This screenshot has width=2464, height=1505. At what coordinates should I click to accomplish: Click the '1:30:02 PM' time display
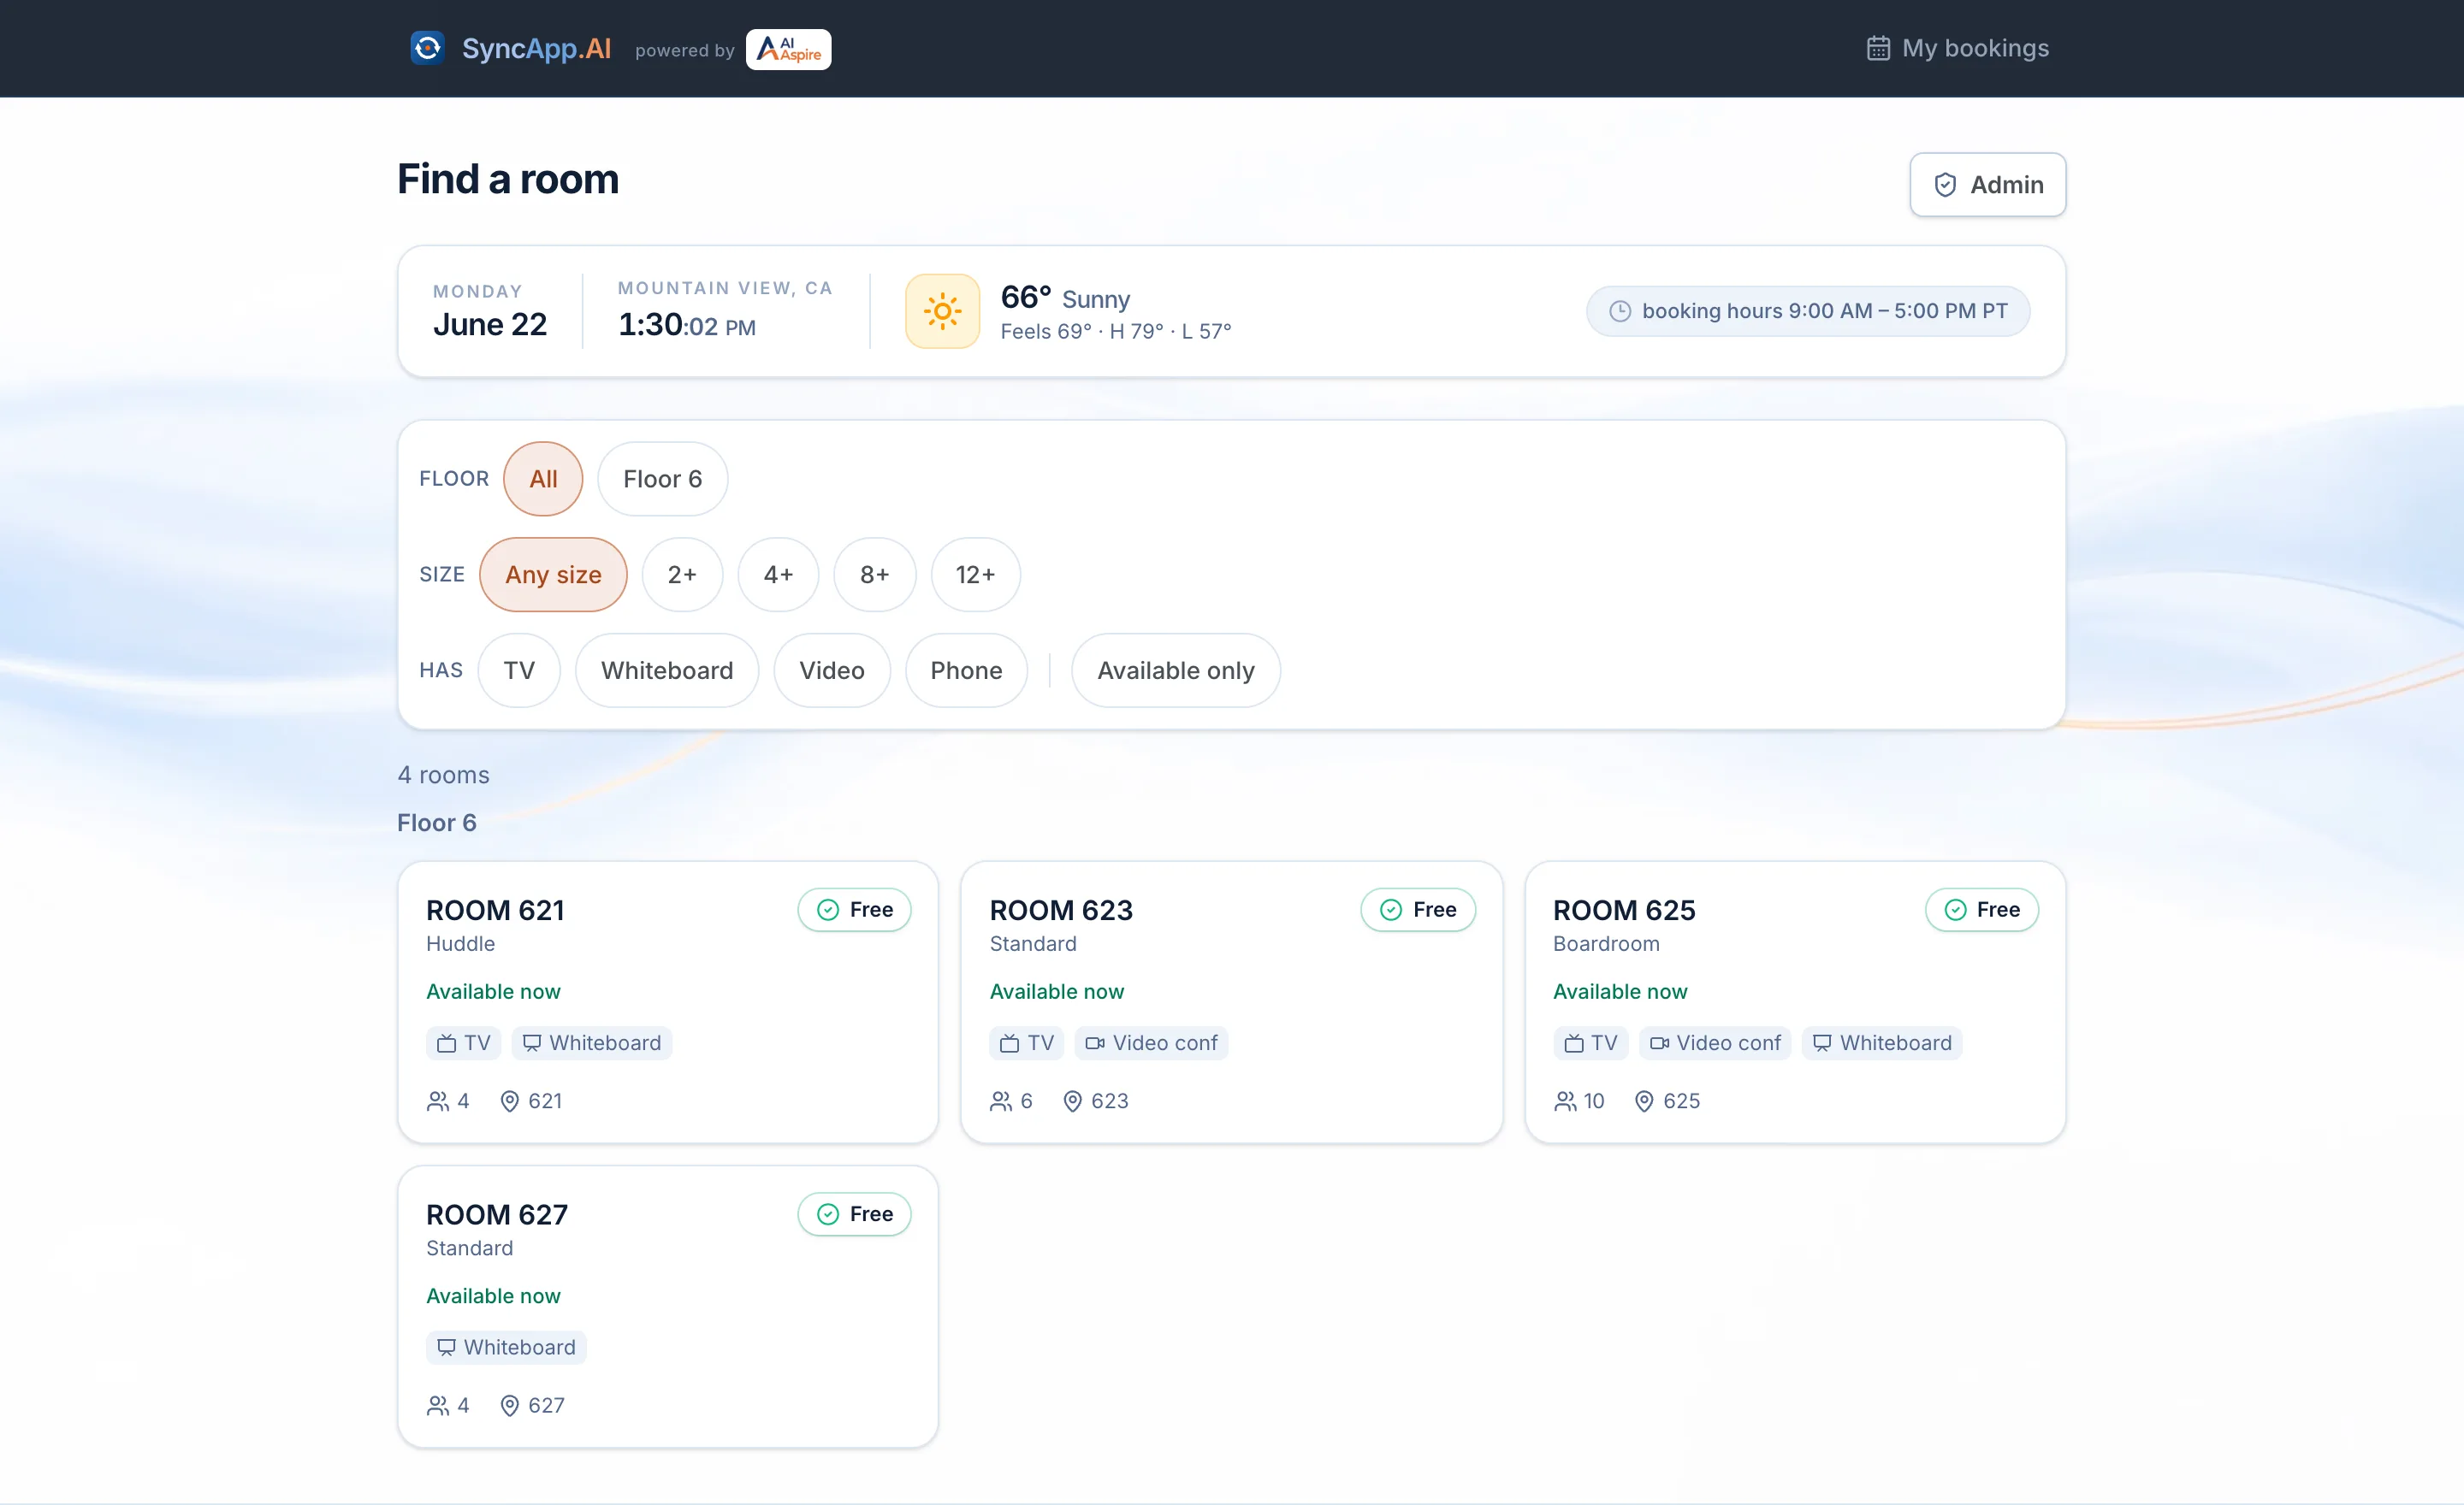pos(687,325)
